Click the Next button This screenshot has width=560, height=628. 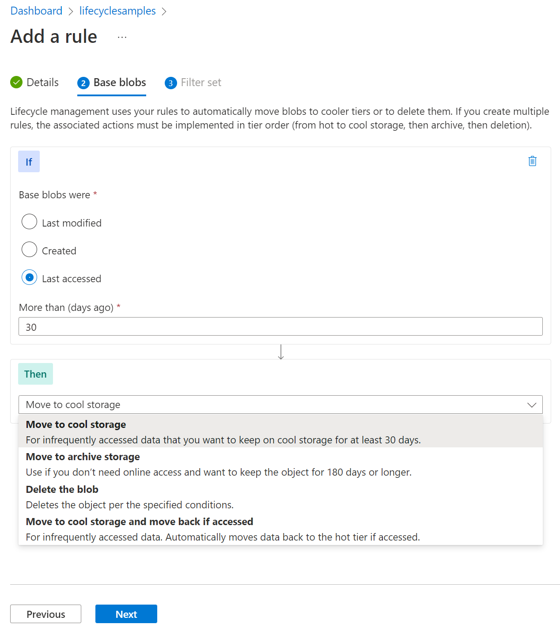tap(126, 614)
